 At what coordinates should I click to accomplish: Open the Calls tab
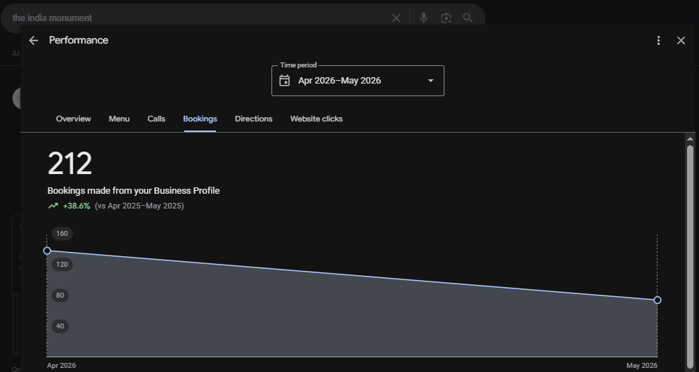click(x=157, y=119)
